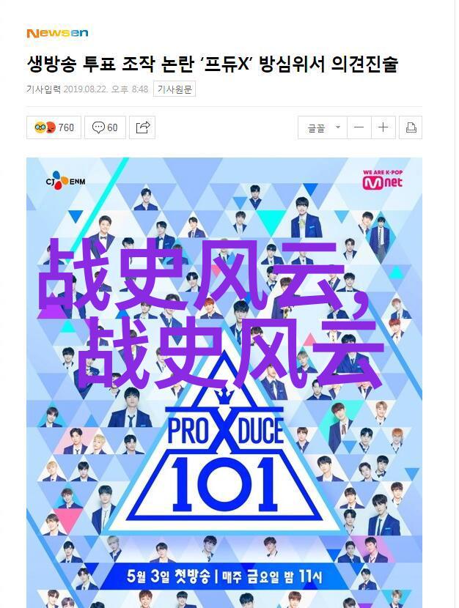This screenshot has width=459, height=608.
Task: Click the CJ ENM logo on the poster
Action: pos(65,181)
